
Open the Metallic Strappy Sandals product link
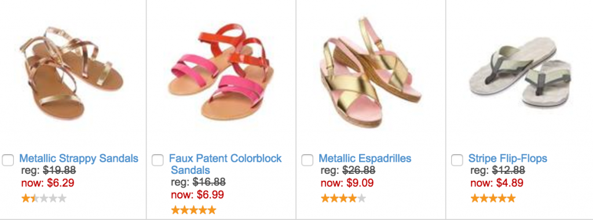[79, 158]
